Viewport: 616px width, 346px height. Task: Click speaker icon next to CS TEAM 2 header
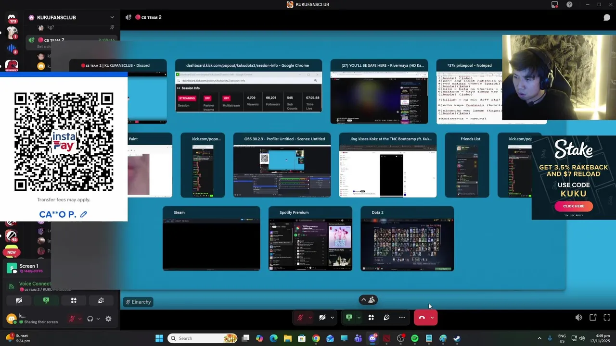coord(128,17)
